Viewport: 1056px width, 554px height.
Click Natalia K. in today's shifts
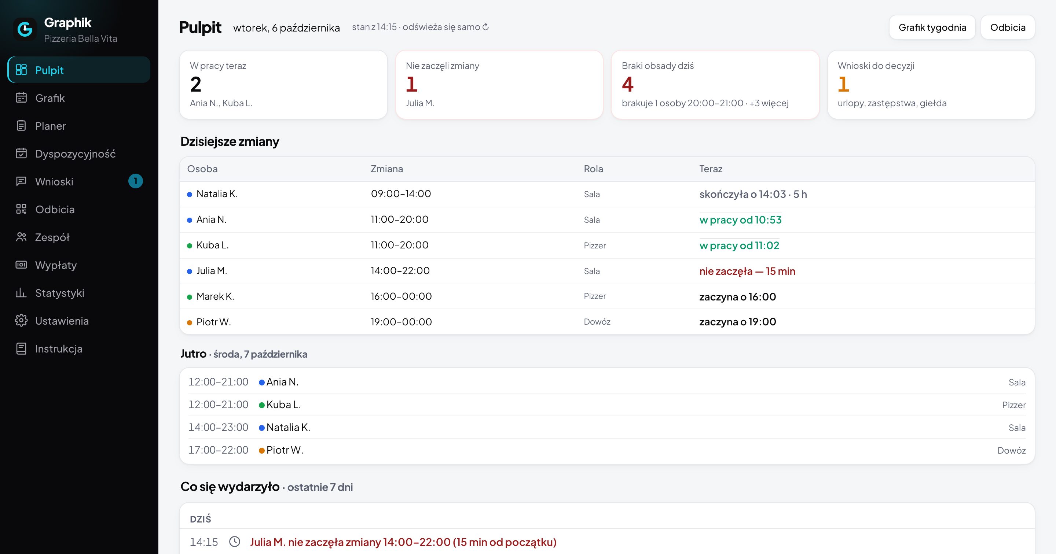coord(217,194)
